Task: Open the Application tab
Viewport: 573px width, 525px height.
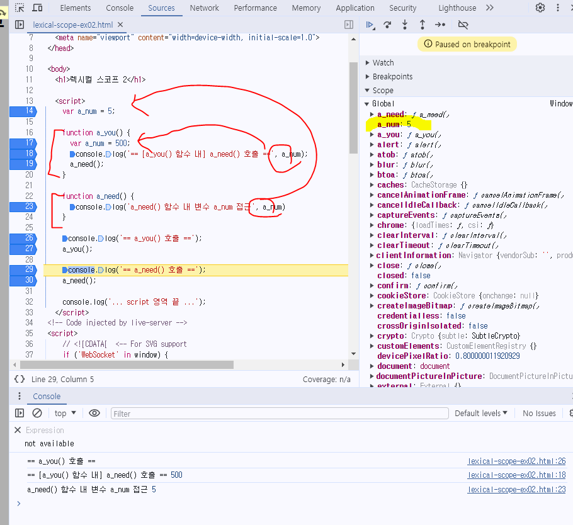Action: (x=355, y=8)
